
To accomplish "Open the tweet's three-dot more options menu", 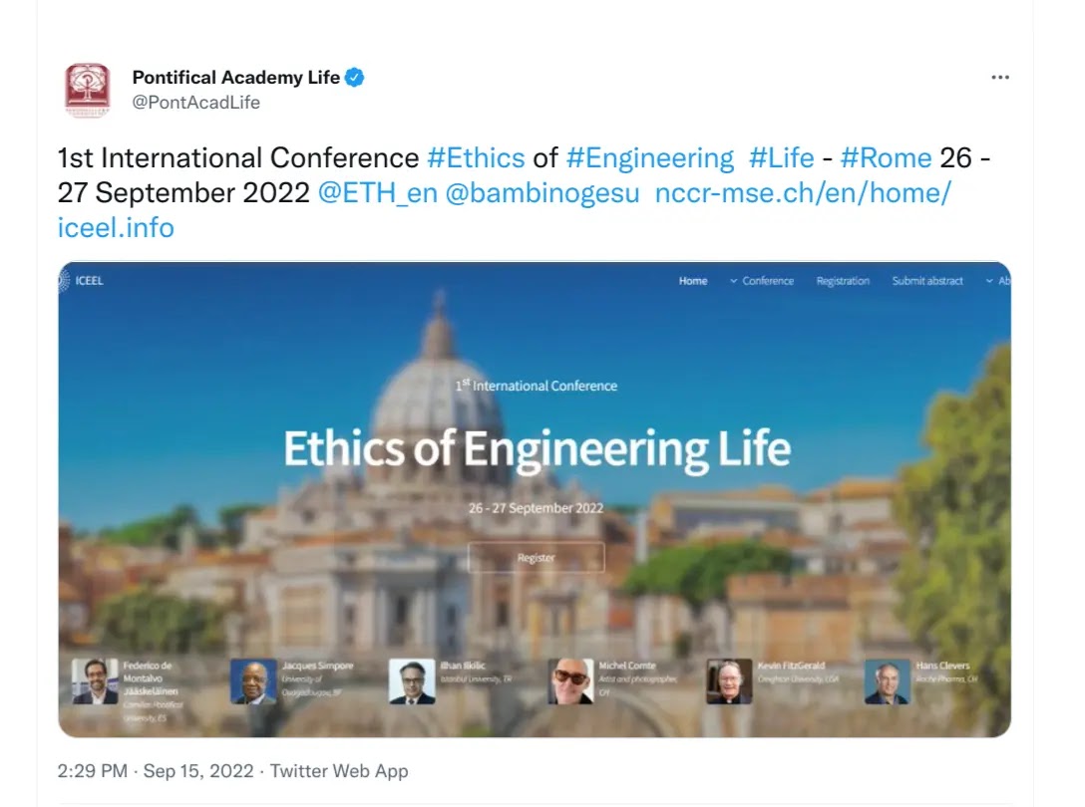I will point(1000,79).
